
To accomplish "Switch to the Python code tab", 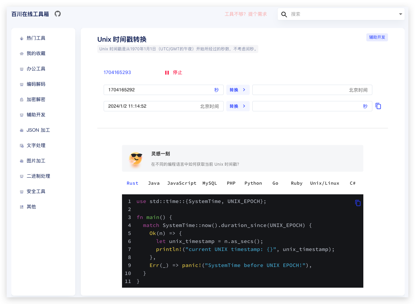I will [x=253, y=183].
